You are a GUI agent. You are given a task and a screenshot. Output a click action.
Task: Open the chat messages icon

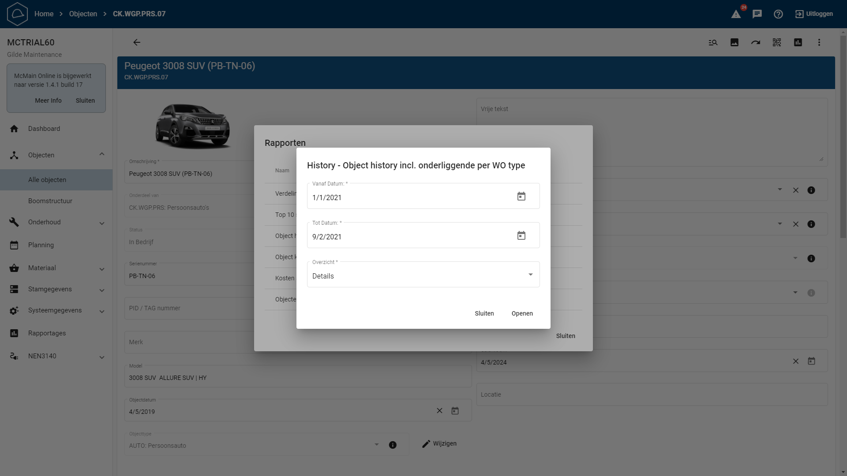click(757, 14)
